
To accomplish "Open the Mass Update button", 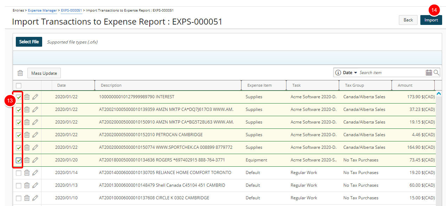I will [x=44, y=73].
